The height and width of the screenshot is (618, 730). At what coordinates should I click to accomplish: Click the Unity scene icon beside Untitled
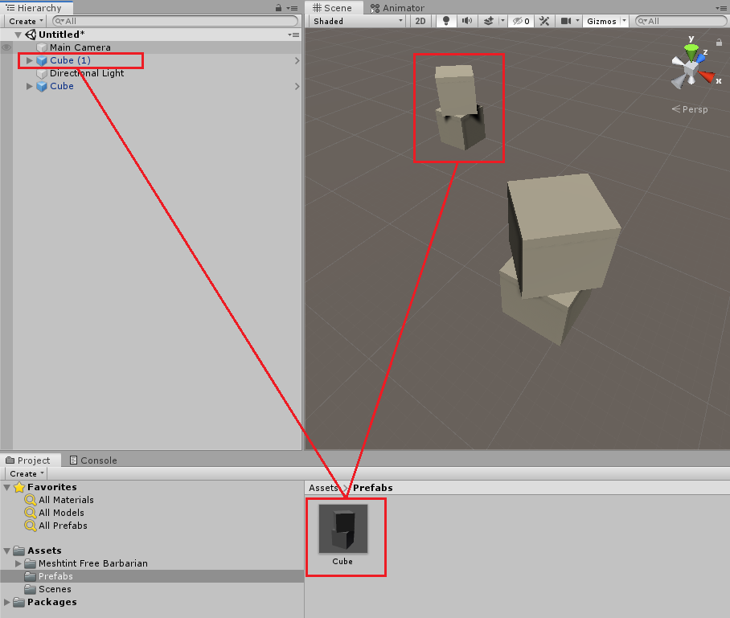coord(31,35)
